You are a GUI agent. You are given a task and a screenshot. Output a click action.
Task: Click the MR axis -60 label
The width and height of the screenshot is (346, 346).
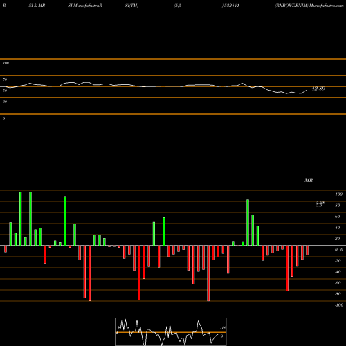[x=338, y=283]
